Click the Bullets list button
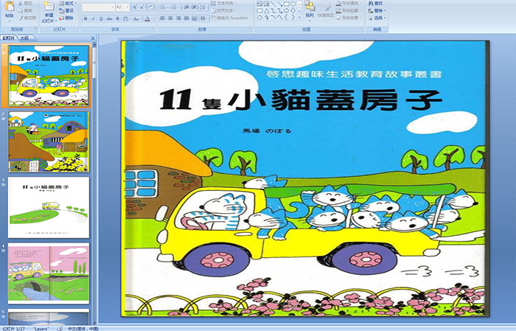 point(164,7)
